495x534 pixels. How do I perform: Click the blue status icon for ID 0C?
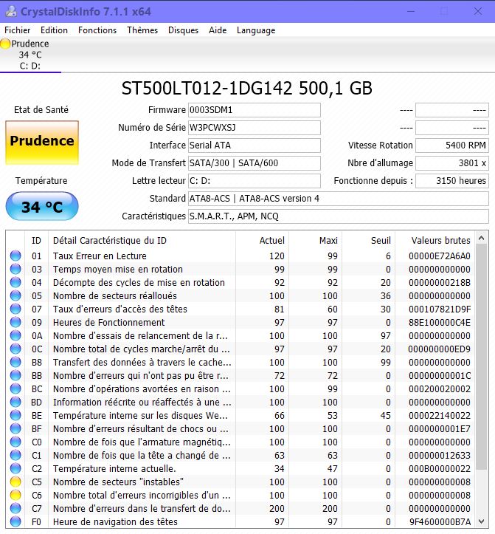click(x=15, y=349)
